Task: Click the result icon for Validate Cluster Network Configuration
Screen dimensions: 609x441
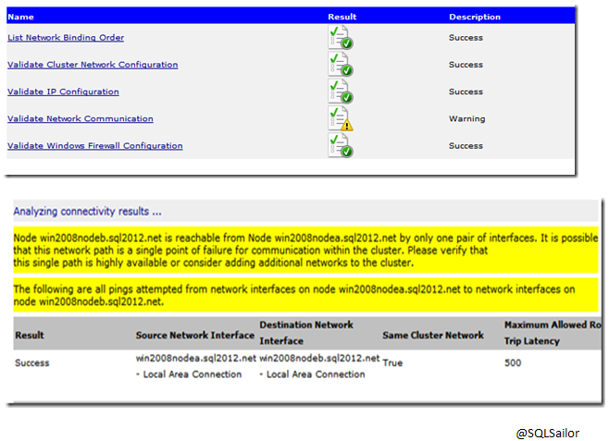Action: click(x=340, y=65)
